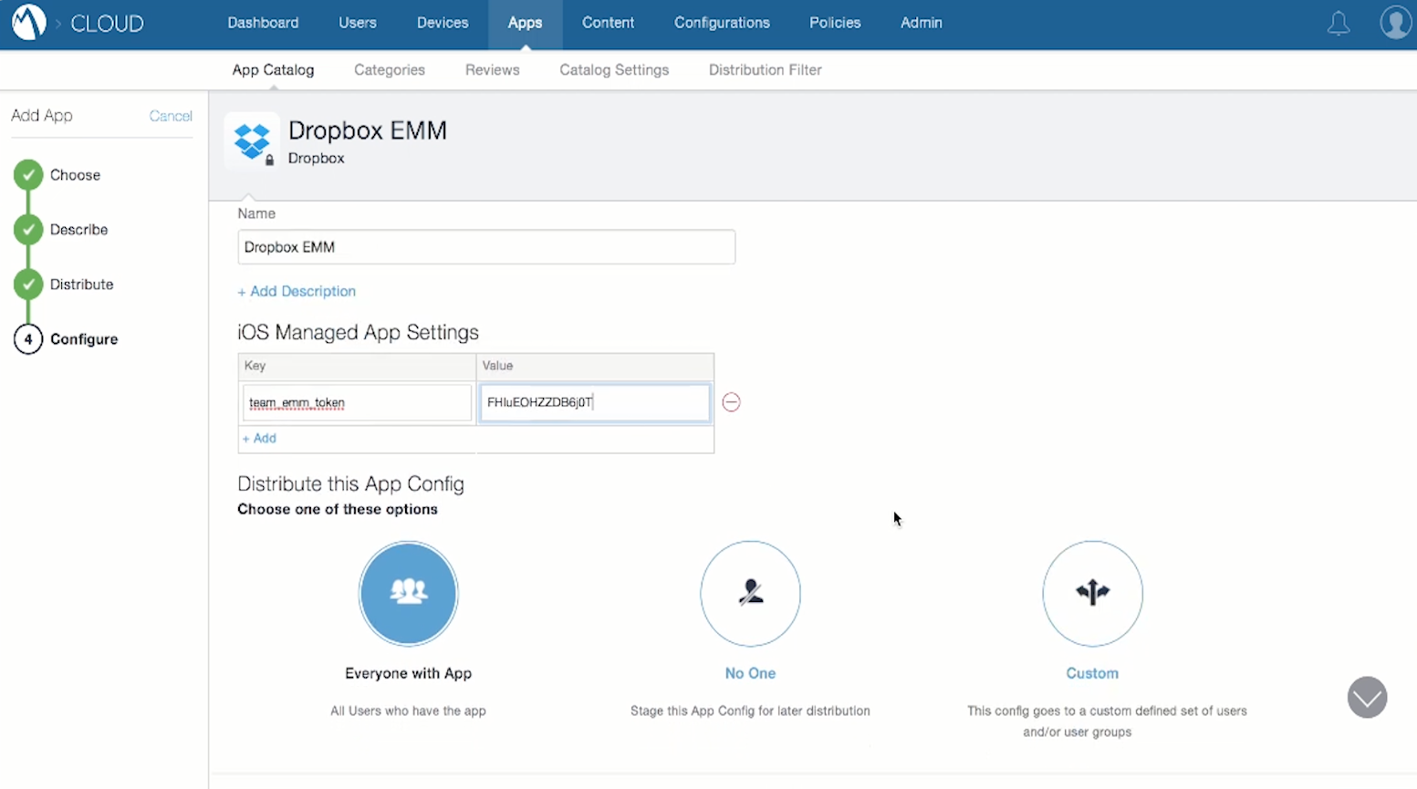Image resolution: width=1417 pixels, height=789 pixels.
Task: Select the Custom distribution icon
Action: 1092,593
